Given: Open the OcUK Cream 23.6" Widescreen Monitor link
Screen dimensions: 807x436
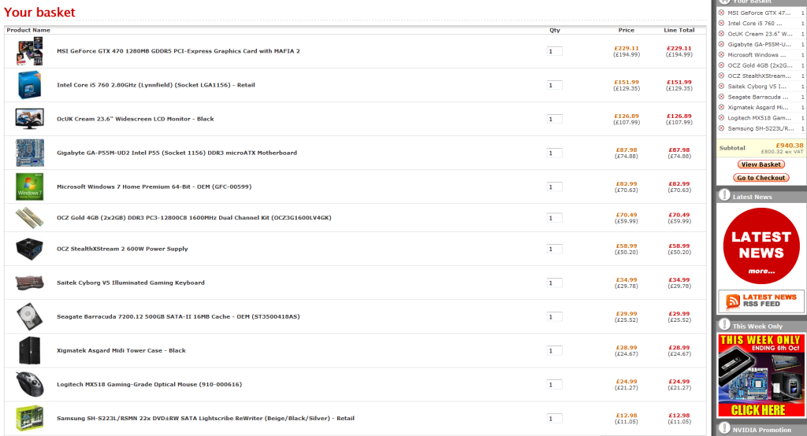Looking at the screenshot, I should pyautogui.click(x=135, y=119).
